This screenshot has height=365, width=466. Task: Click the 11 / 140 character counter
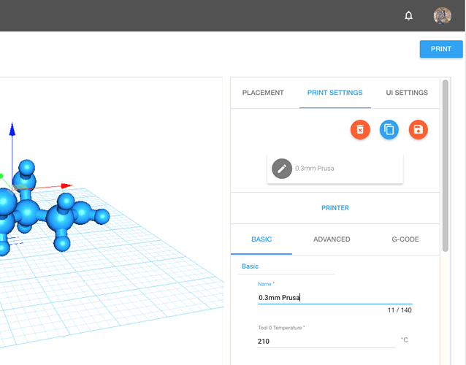pos(400,310)
